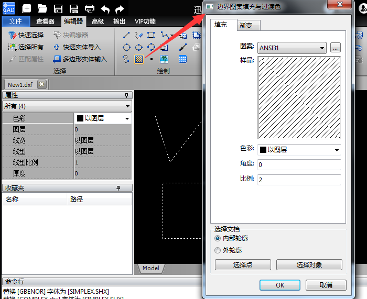Viewport: 367px width, 299px height.
Task: Save as PDF using toolbar icon
Action: coord(74,8)
